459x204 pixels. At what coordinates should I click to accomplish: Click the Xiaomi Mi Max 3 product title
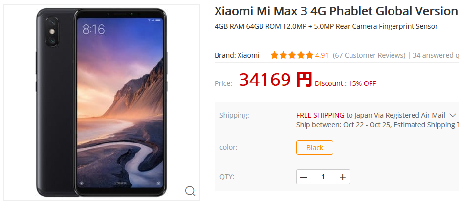pos(336,11)
